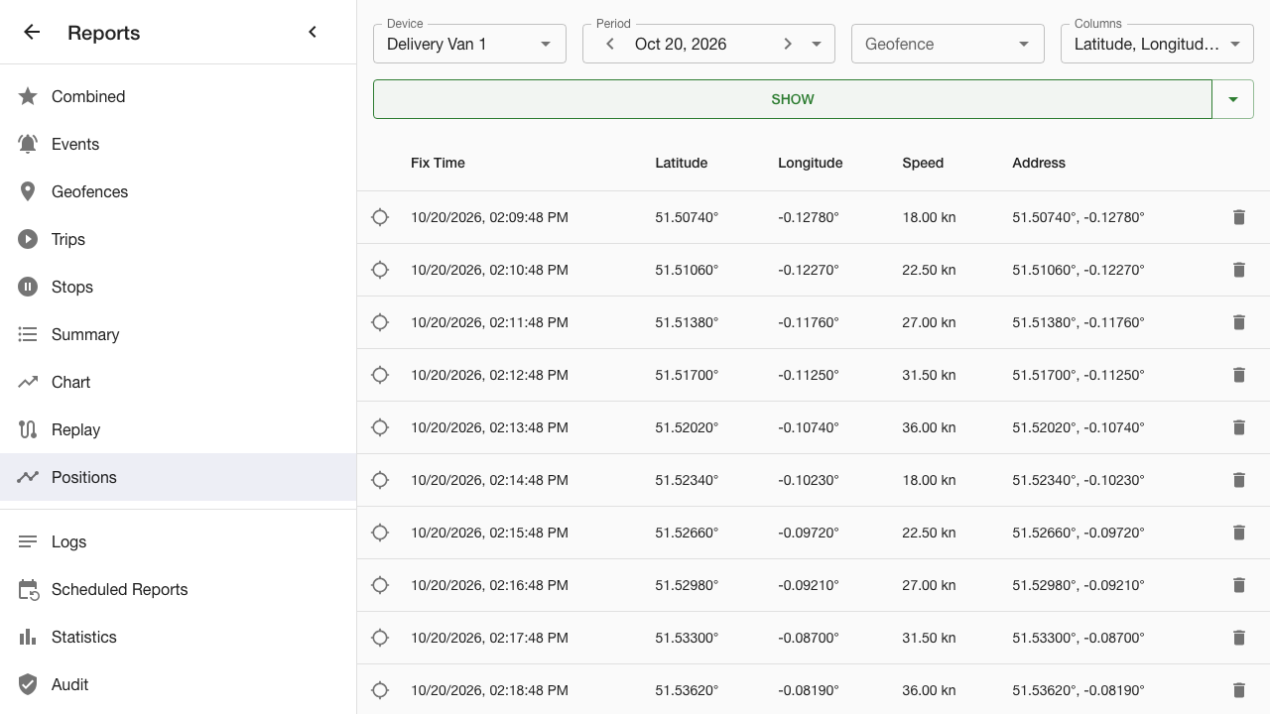Image resolution: width=1270 pixels, height=714 pixels.
Task: Open the Trips report
Action: click(x=178, y=239)
